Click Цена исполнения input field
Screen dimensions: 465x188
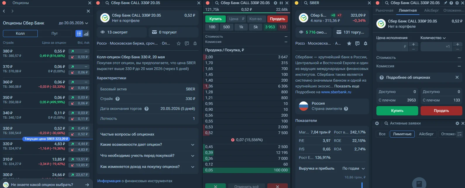click(392, 47)
